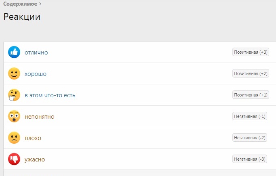Go to Содержимое breadcrumb
Screen dimensions: 276x176
(20, 4)
